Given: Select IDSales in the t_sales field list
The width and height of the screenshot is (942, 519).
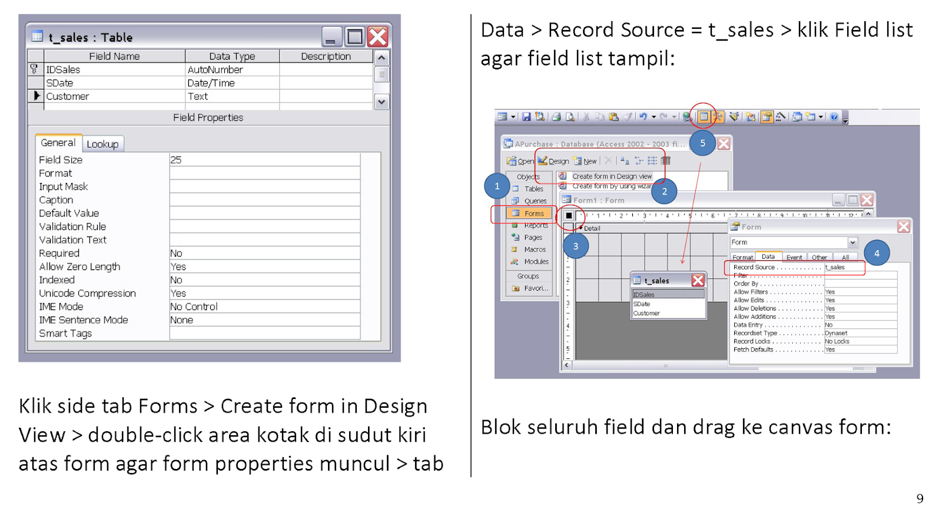Looking at the screenshot, I should (669, 294).
